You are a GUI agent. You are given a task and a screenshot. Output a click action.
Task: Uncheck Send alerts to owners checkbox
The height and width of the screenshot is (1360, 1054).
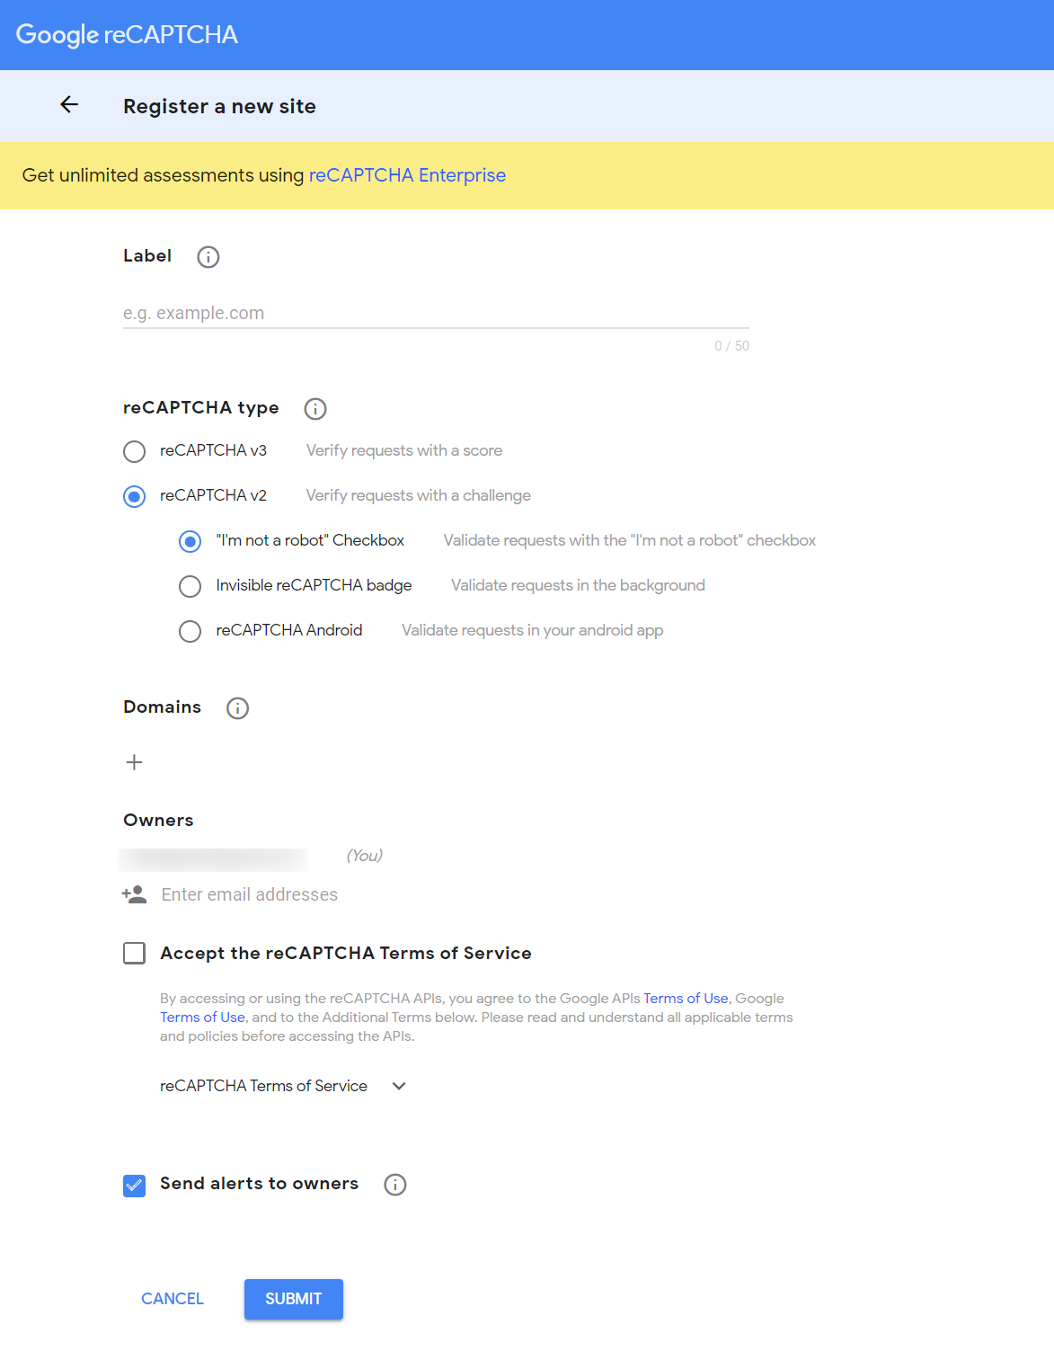tap(134, 1186)
